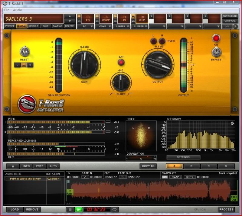
Task: Open the empty slot 5 module dropdown
Action: (158, 26)
